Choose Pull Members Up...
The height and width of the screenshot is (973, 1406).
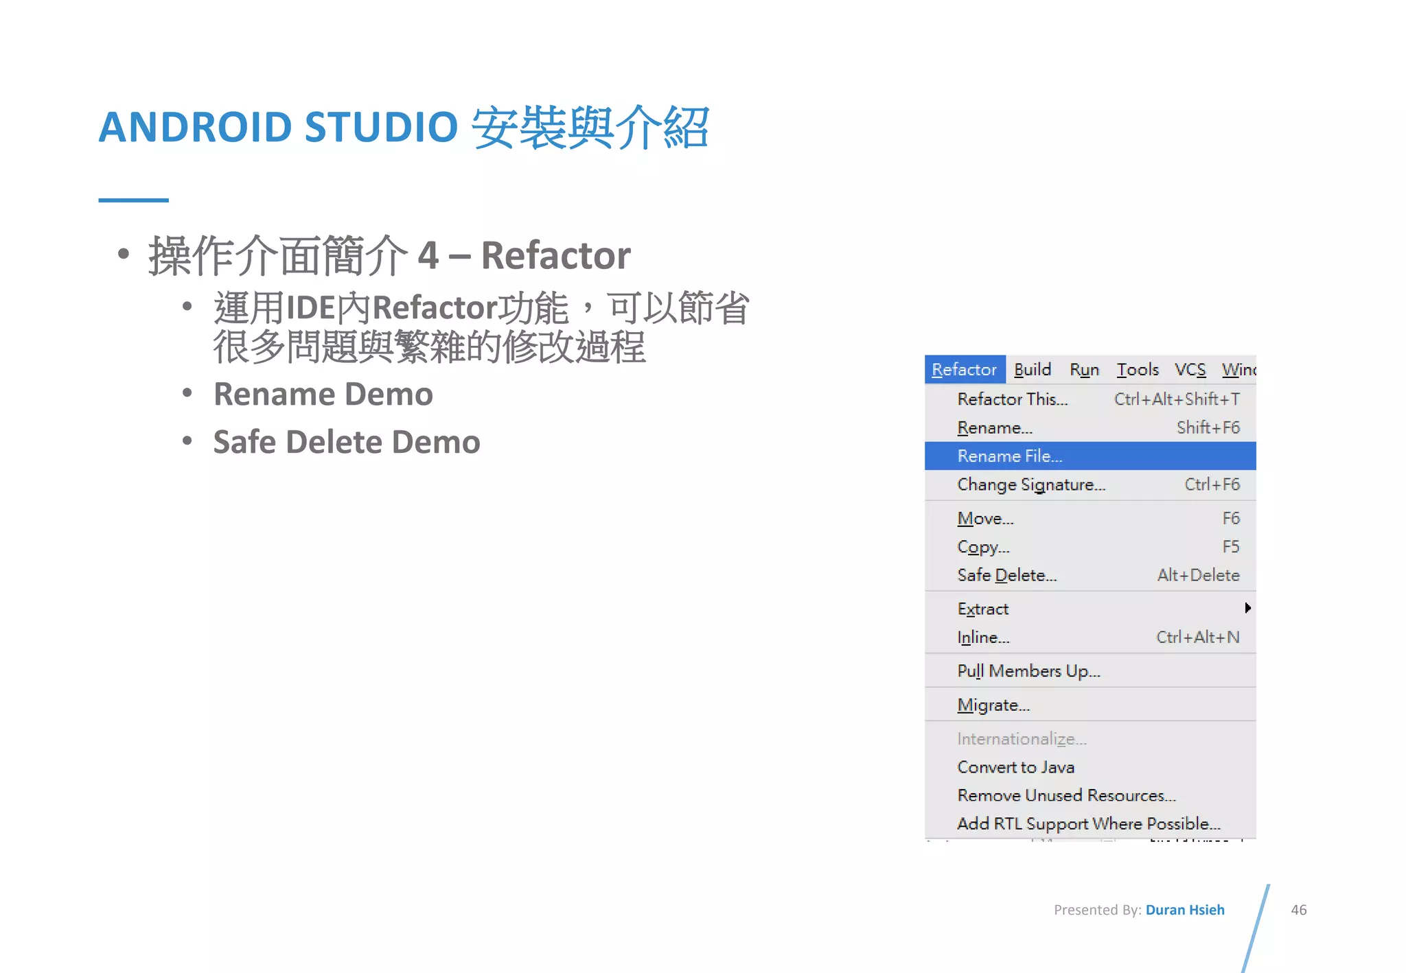[x=1090, y=671]
